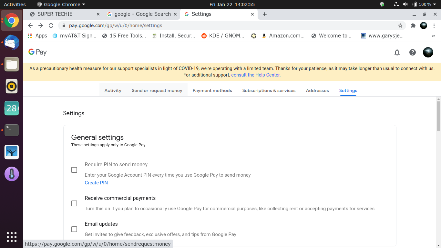This screenshot has width=441, height=248.
Task: Bookmark this page with the star
Action: click(x=400, y=26)
